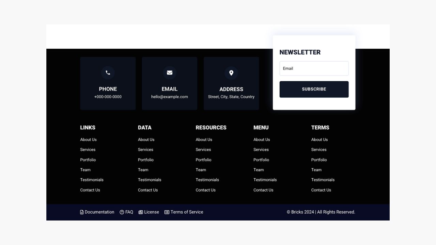Select Team under the Menu column
Image resolution: width=436 pixels, height=245 pixels.
point(259,170)
